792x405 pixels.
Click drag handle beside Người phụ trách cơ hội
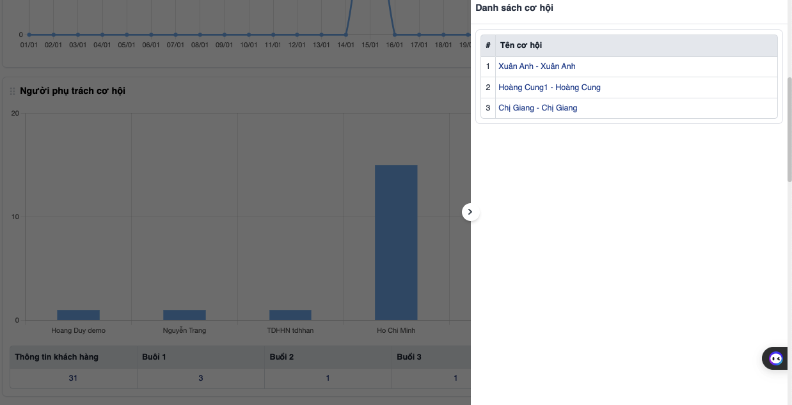[x=12, y=91]
